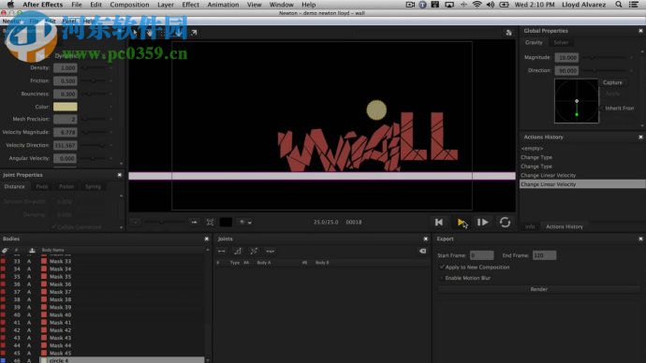
Task: Close the Joint Properties panel
Action: pos(120,175)
